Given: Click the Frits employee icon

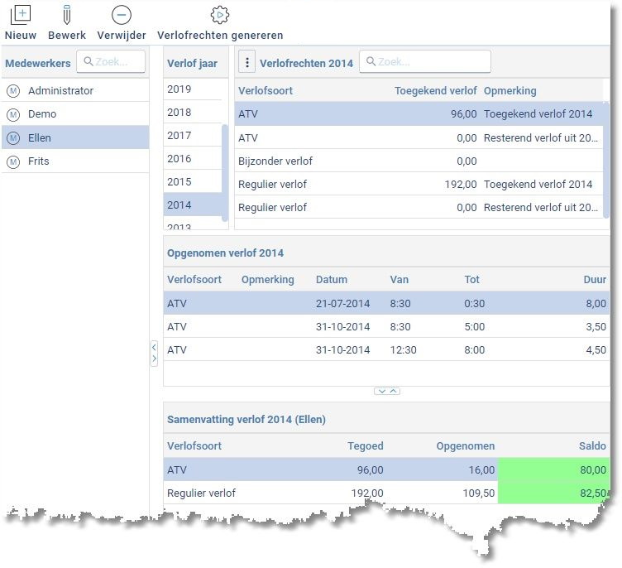Looking at the screenshot, I should pyautogui.click(x=13, y=161).
